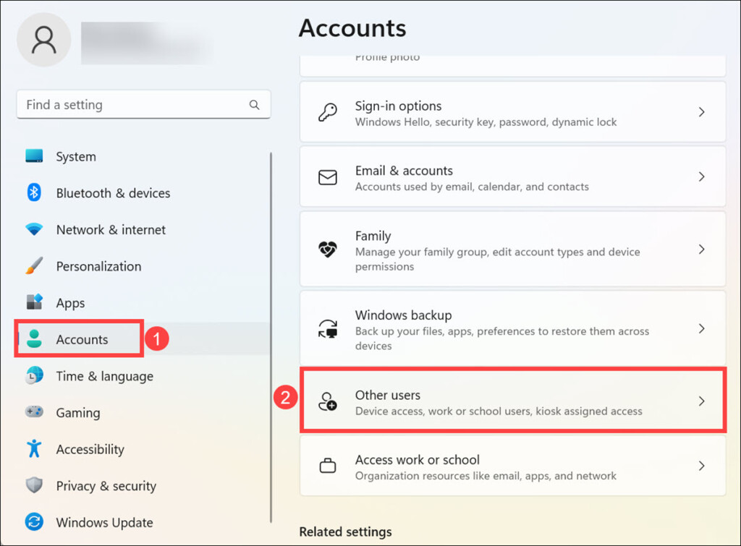Click the Find a setting search box
This screenshot has width=741, height=546.
coord(134,105)
